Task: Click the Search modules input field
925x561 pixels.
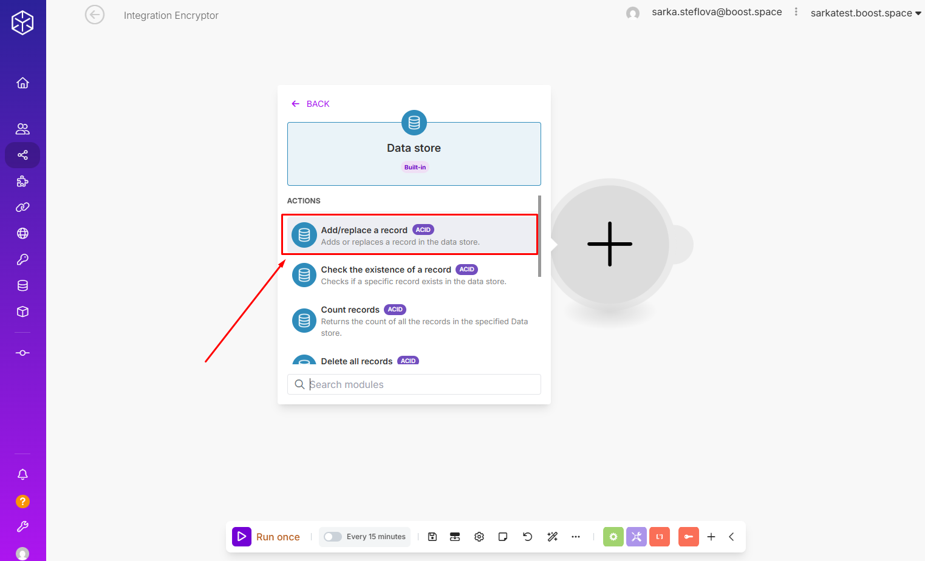Action: pos(419,384)
